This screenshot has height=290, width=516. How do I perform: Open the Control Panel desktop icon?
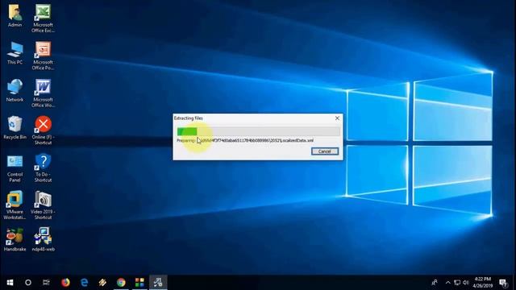pos(15,168)
